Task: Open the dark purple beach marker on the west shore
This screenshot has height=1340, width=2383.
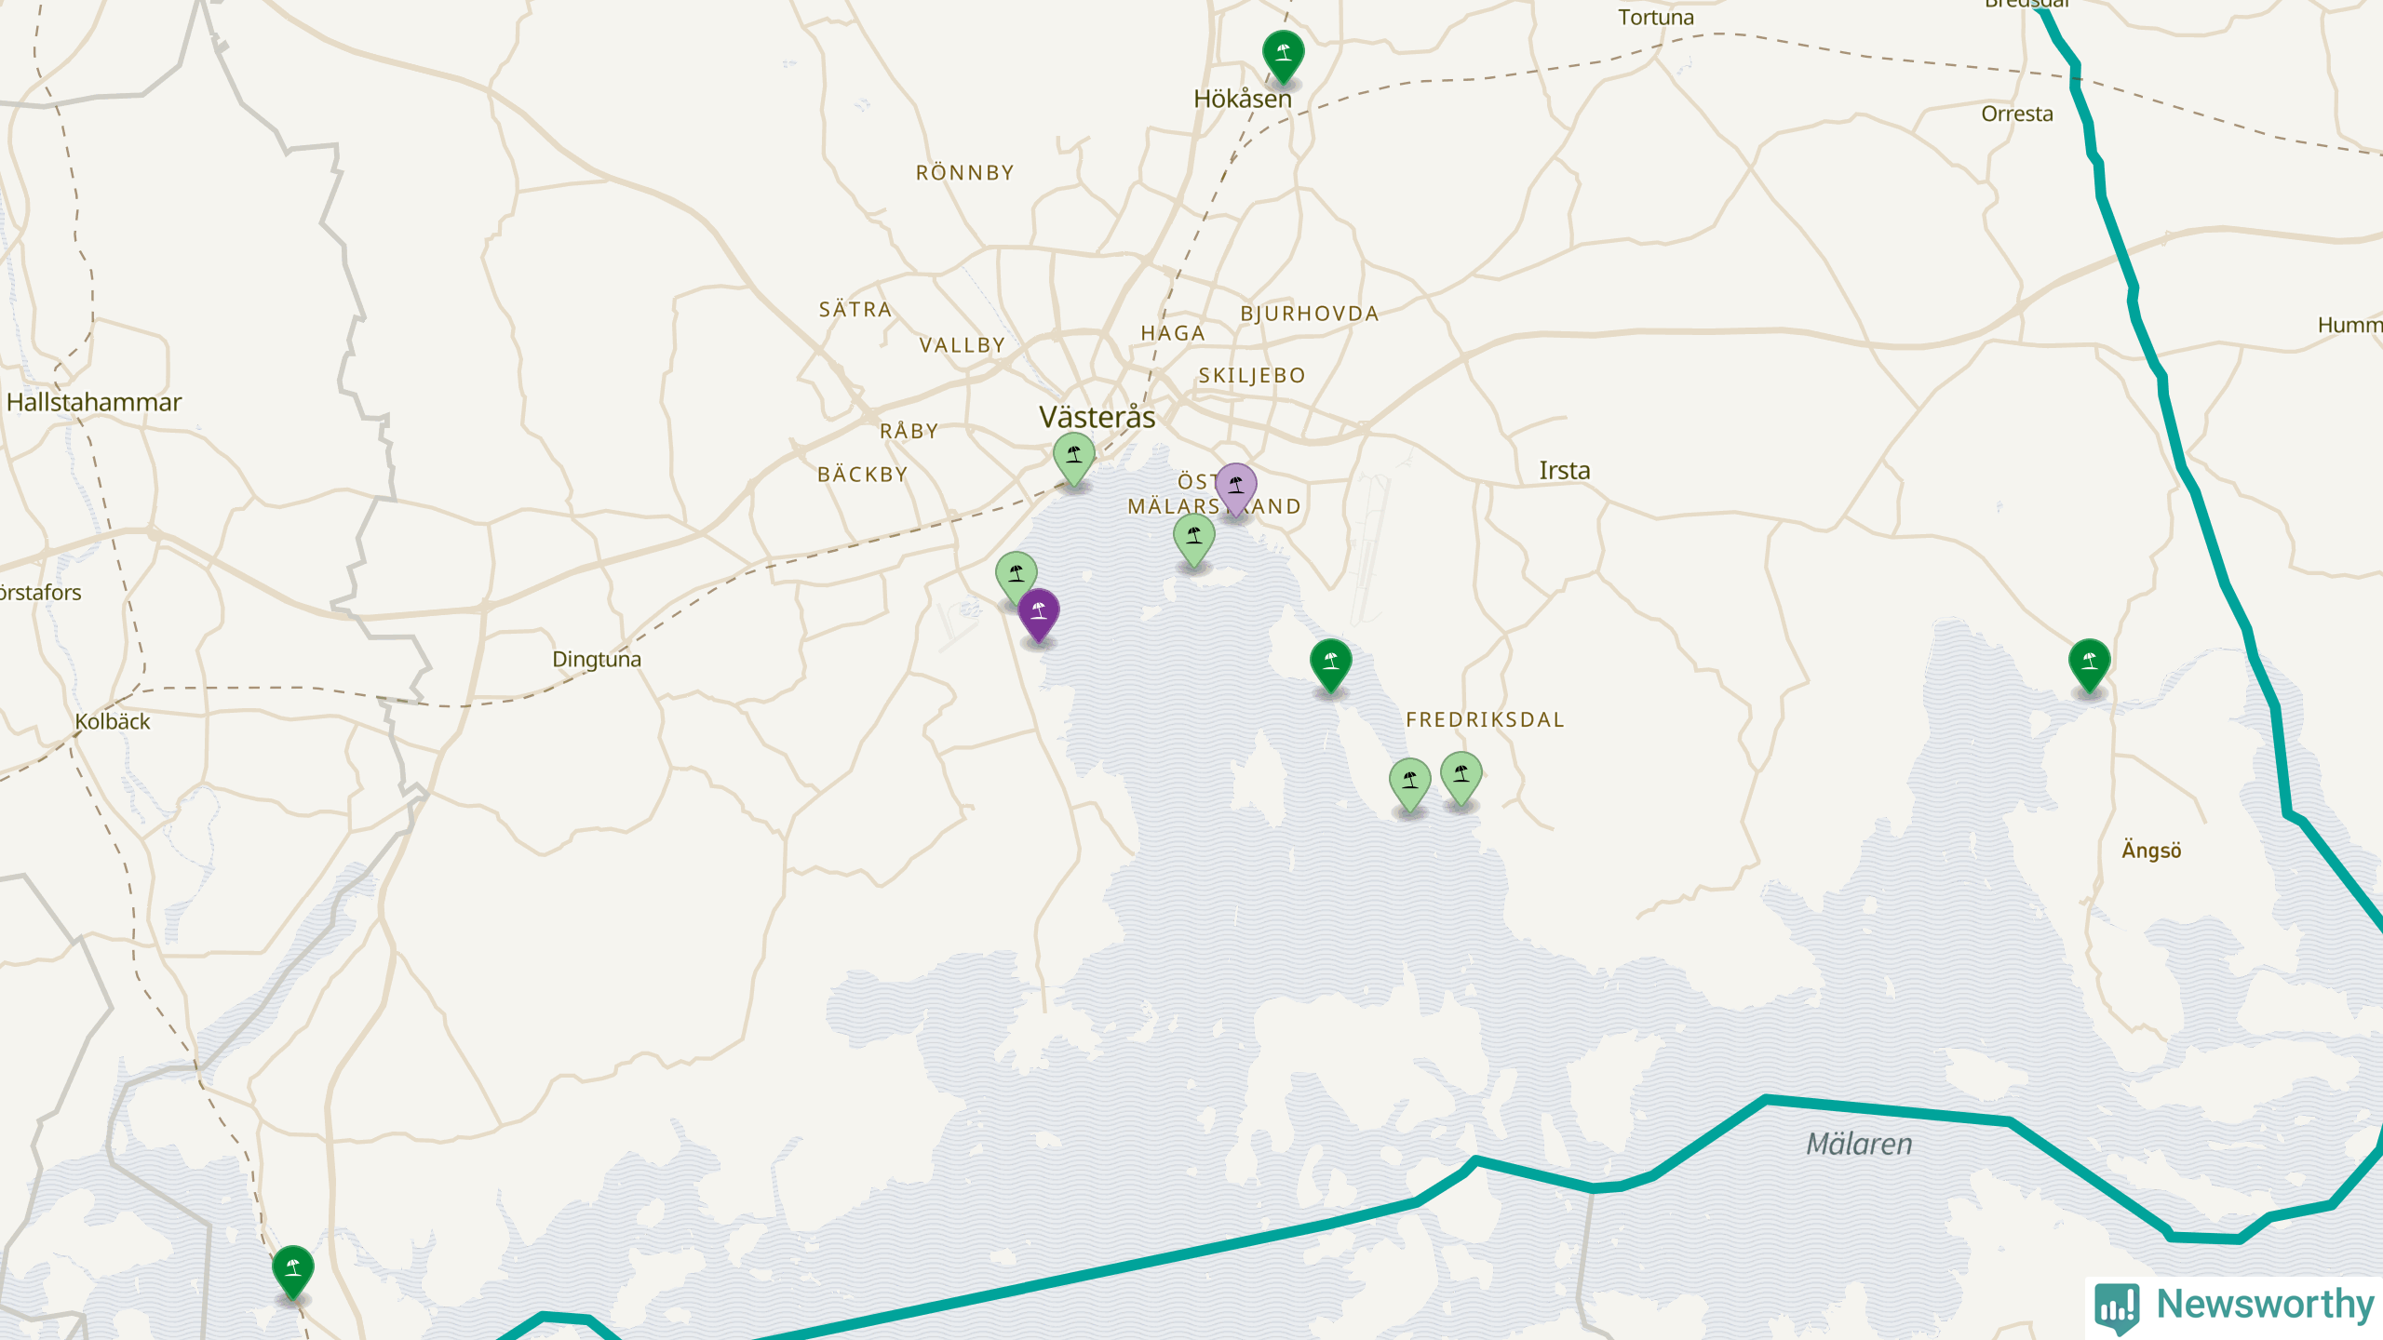Action: pyautogui.click(x=1039, y=615)
